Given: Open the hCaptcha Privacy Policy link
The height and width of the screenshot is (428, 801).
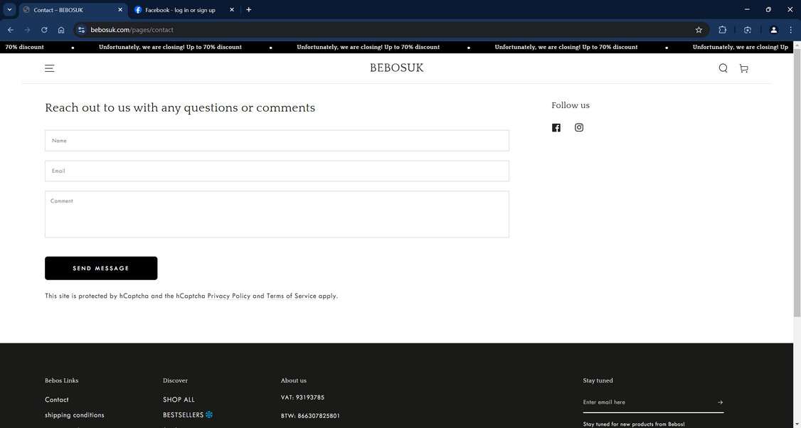Looking at the screenshot, I should coord(229,296).
